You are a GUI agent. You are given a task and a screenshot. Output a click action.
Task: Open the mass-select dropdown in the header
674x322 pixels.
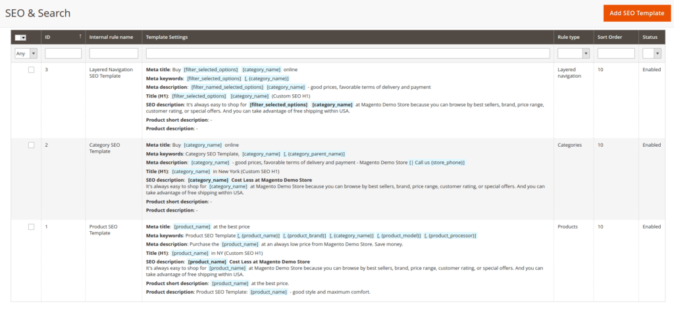point(20,38)
